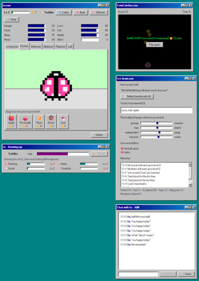This screenshot has width=199, height=281.
Task: Adjust the sarcastic–sweet personality slider
Action: click(x=156, y=137)
